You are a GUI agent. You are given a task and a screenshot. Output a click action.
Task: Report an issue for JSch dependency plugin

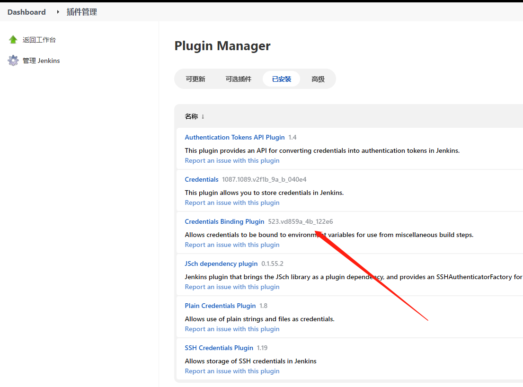coord(232,287)
